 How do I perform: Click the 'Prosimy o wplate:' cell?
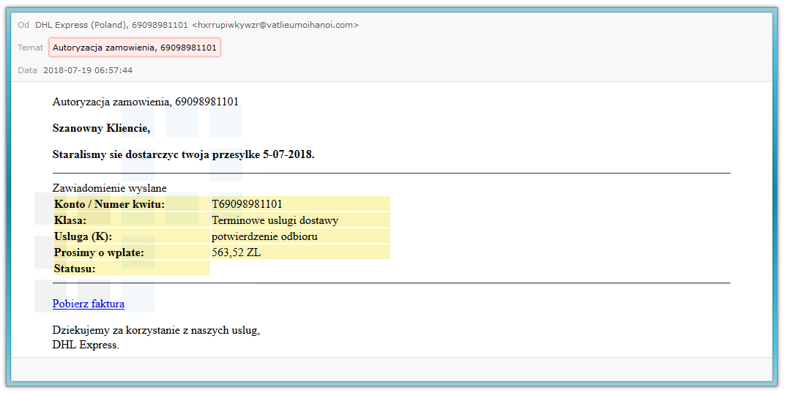point(132,252)
